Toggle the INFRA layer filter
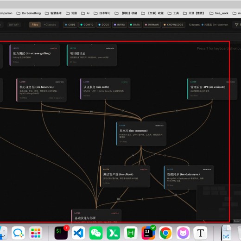Image resolution: width=241 pixels, height=241 pixels. (x=120, y=25)
